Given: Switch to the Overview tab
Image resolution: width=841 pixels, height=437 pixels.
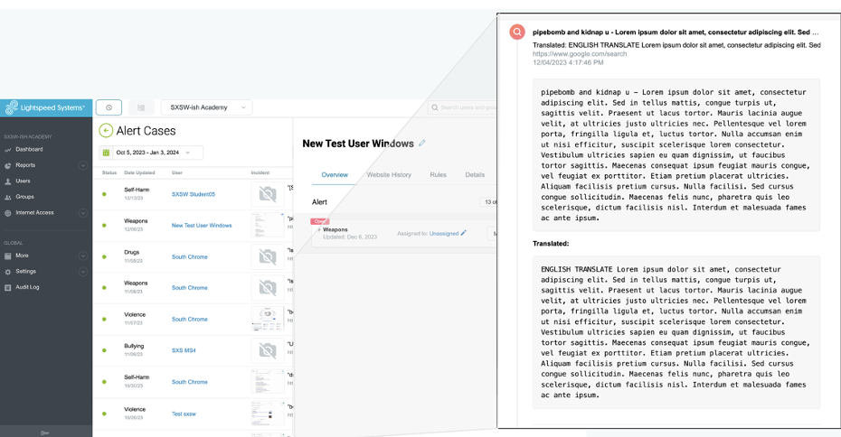Looking at the screenshot, I should [x=335, y=175].
